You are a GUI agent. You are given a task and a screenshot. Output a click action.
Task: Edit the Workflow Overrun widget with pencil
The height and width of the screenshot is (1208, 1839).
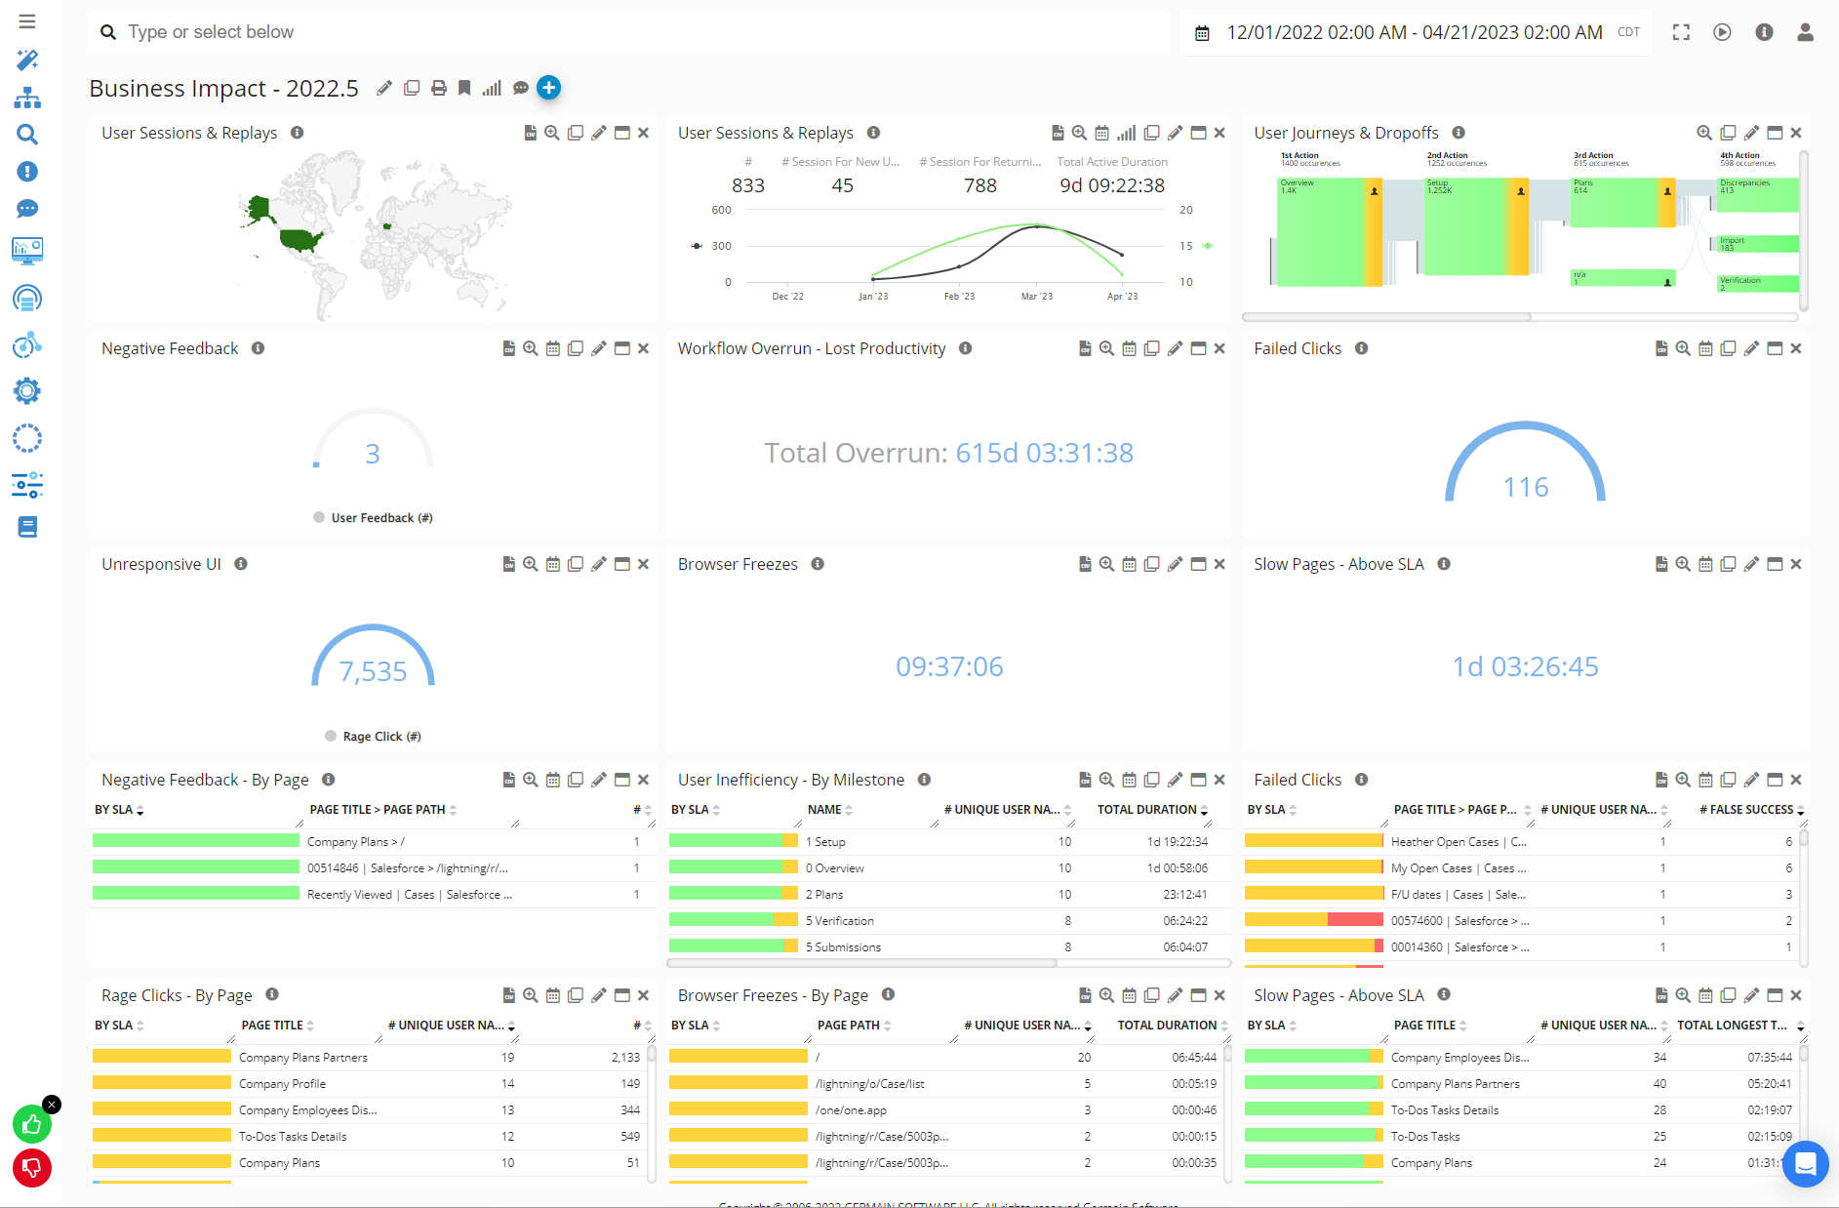click(1176, 348)
